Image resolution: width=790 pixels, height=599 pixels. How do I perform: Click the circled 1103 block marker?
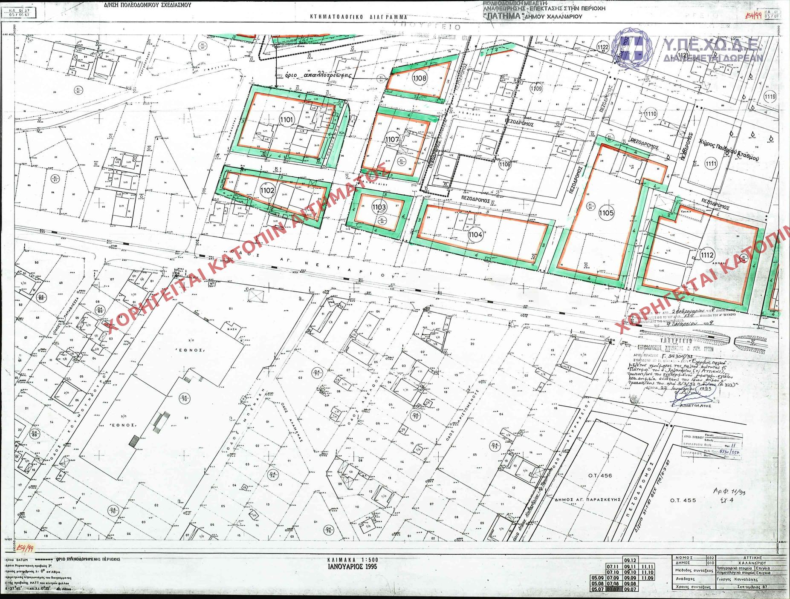point(379,207)
